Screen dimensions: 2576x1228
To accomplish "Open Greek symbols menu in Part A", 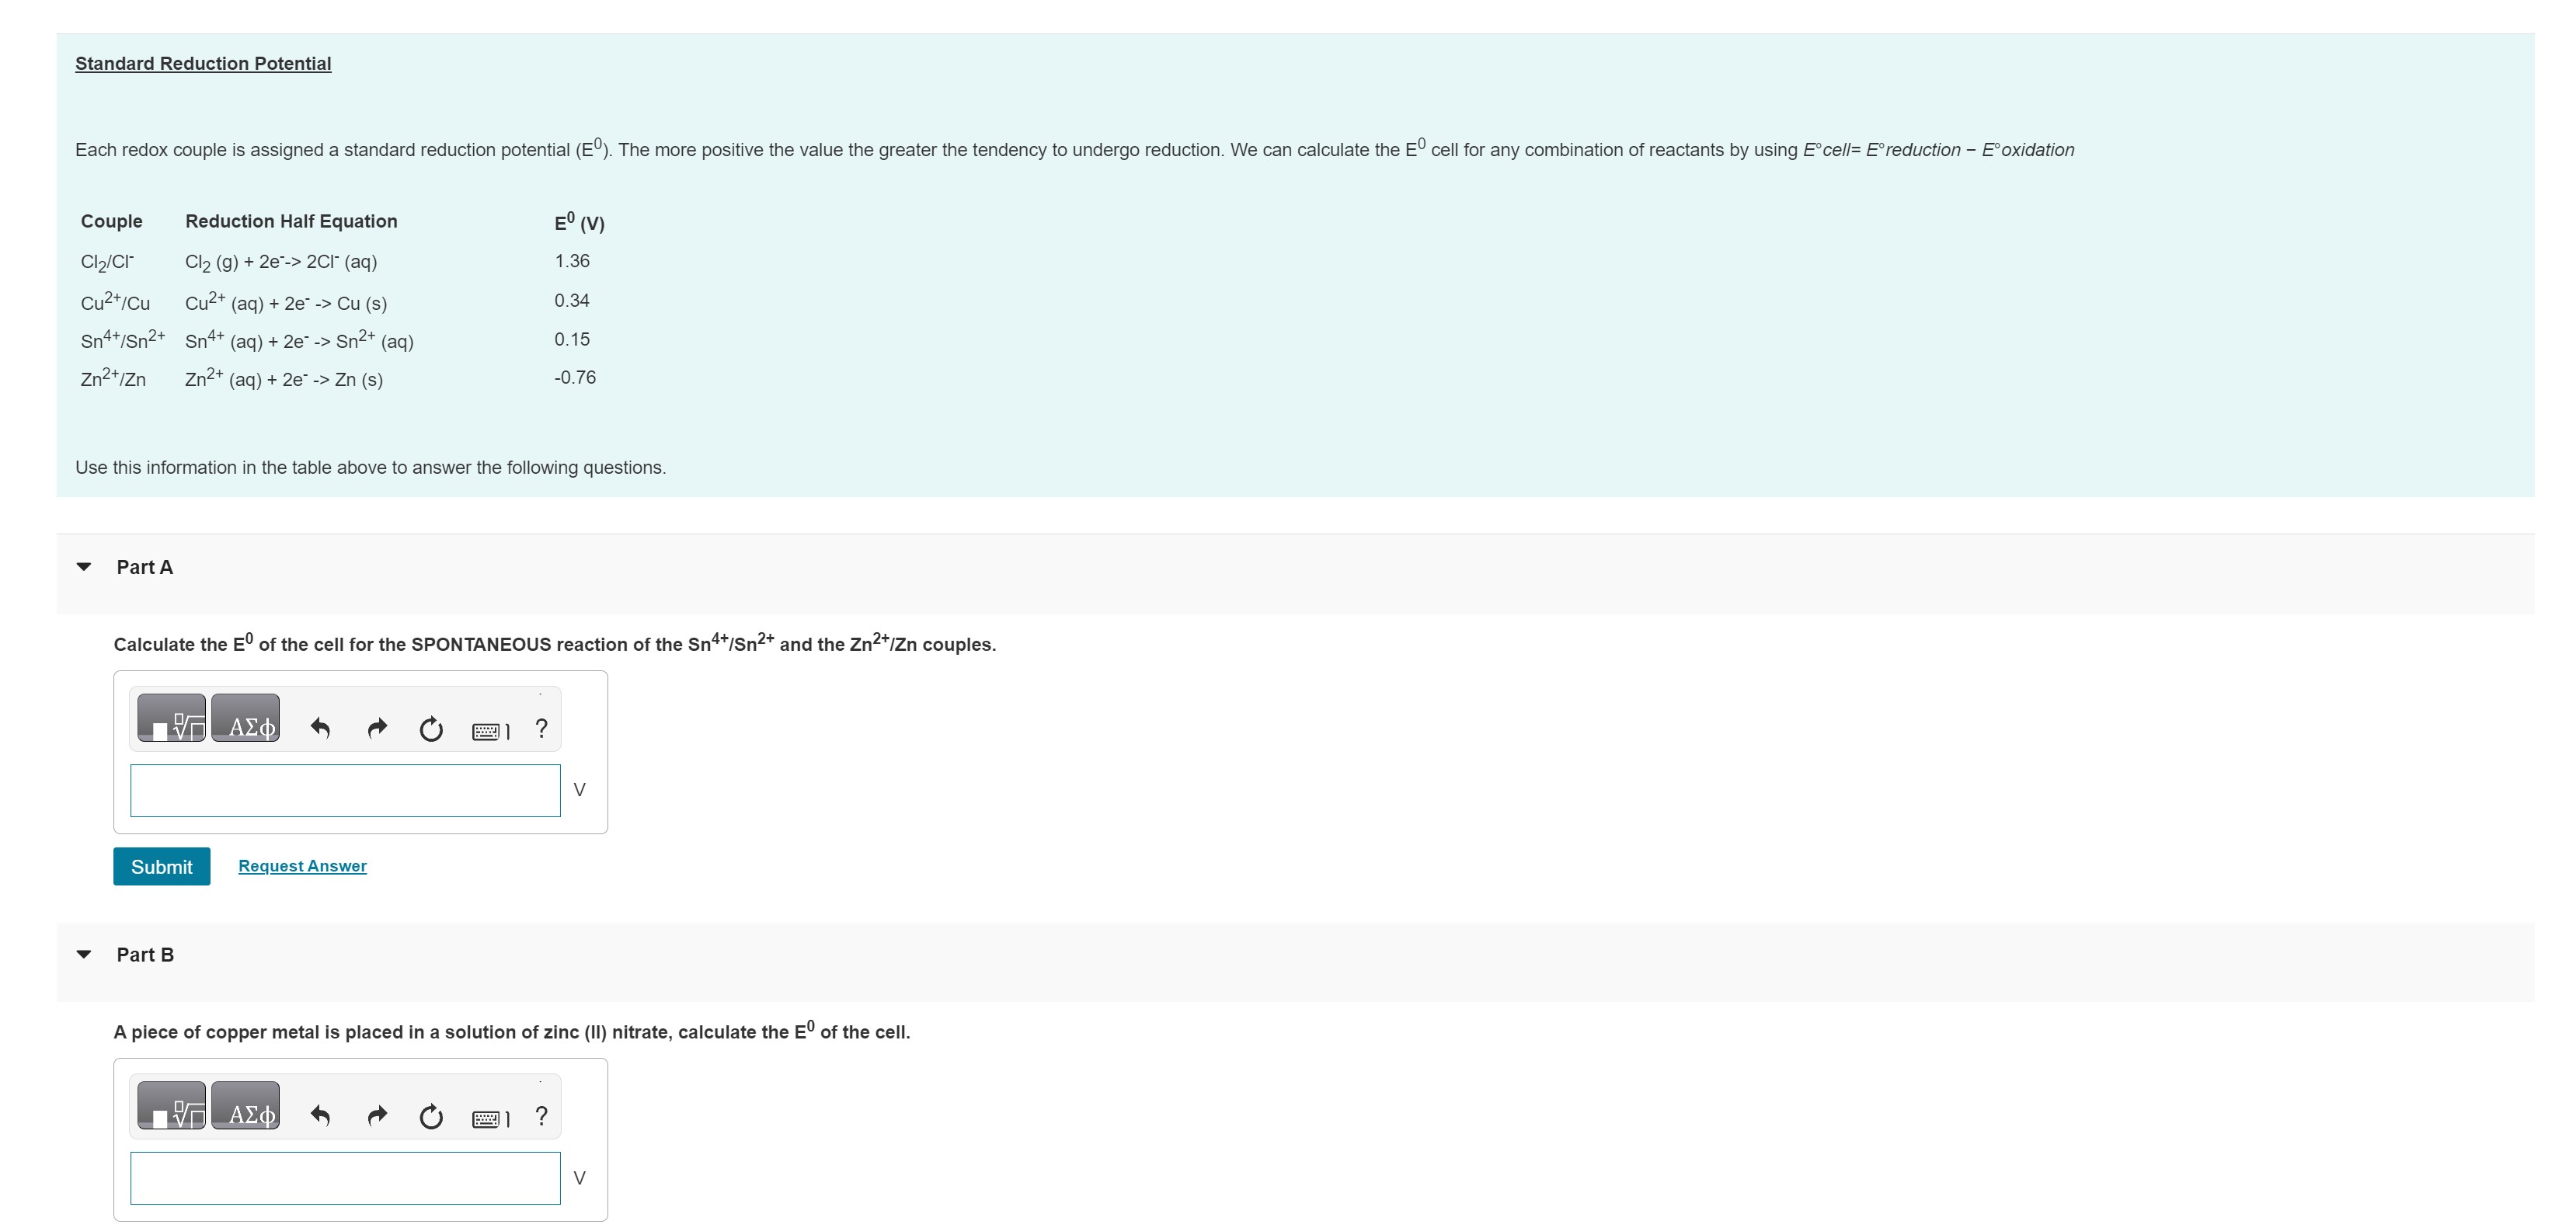I will pos(246,719).
